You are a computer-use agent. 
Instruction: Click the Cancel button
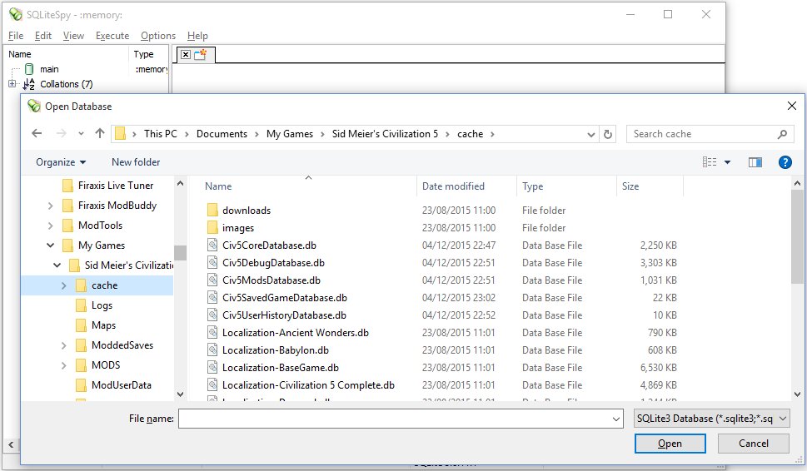[x=754, y=444]
